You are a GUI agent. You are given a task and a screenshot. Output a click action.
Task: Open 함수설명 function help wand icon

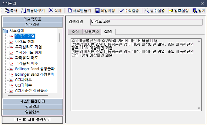click(x=147, y=11)
